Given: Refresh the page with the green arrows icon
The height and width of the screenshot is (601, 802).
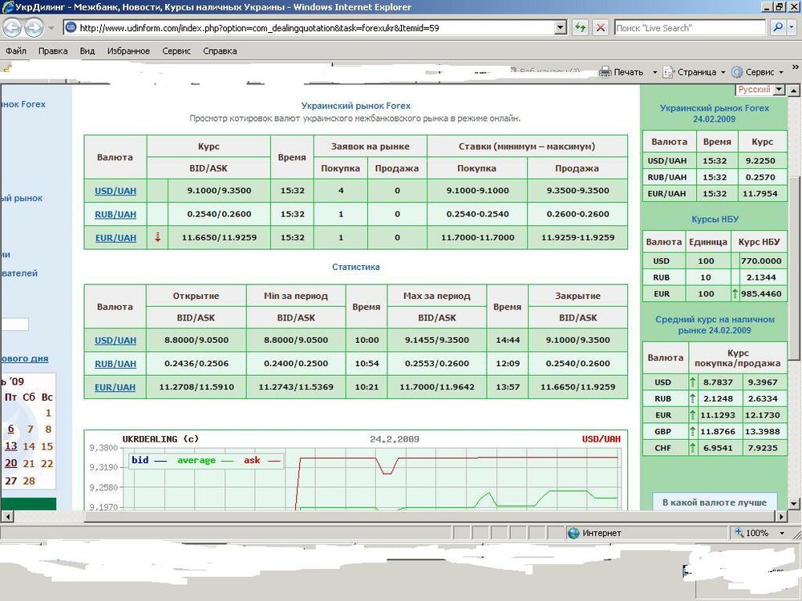Looking at the screenshot, I should [581, 27].
